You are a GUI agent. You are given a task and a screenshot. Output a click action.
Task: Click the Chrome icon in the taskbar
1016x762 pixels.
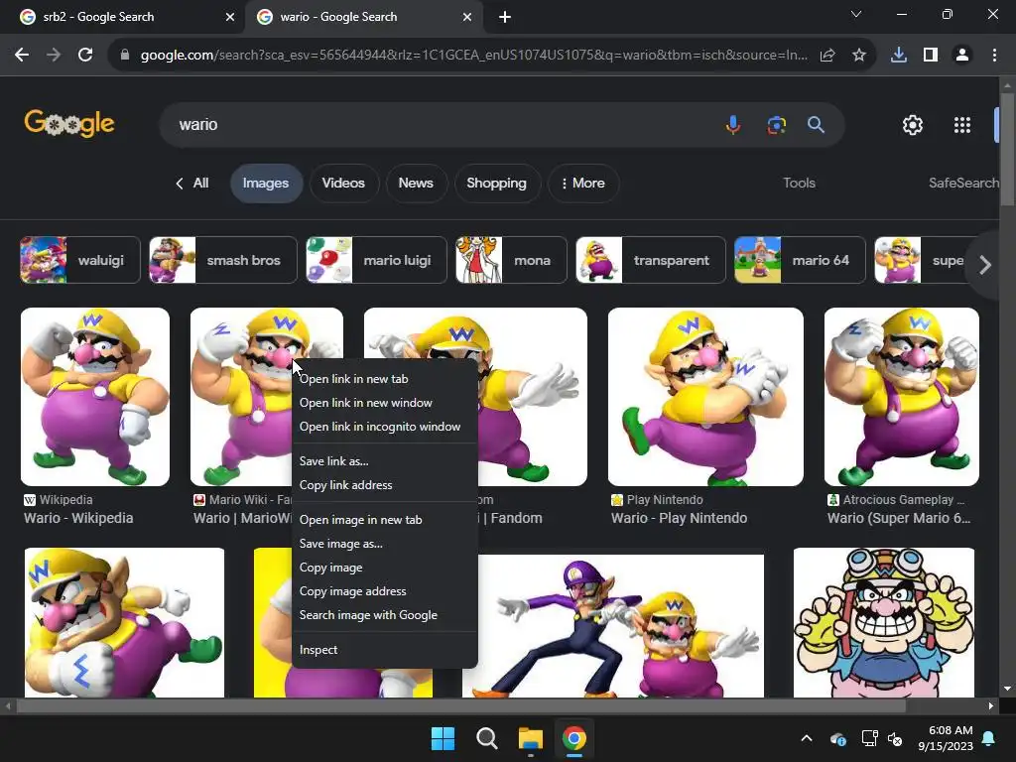point(574,738)
